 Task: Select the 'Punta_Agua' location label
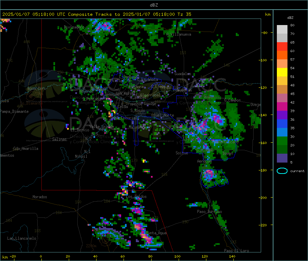point(156,233)
